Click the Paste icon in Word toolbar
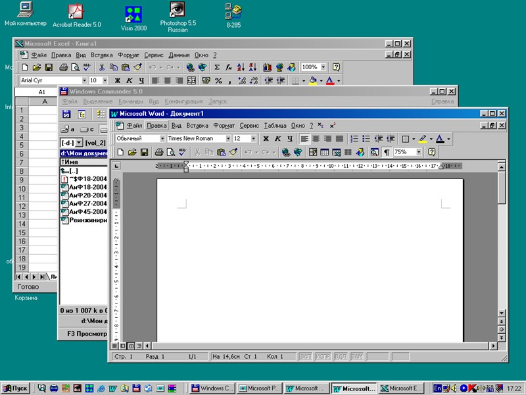 [221, 153]
